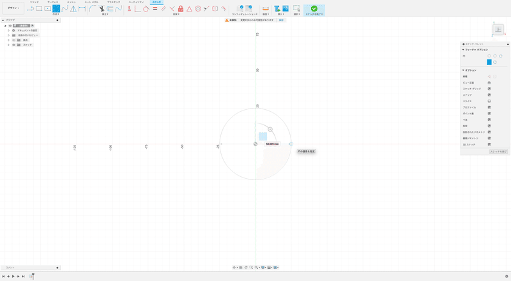Select the Offset tool
The height and width of the screenshot is (281, 511).
(x=110, y=9)
